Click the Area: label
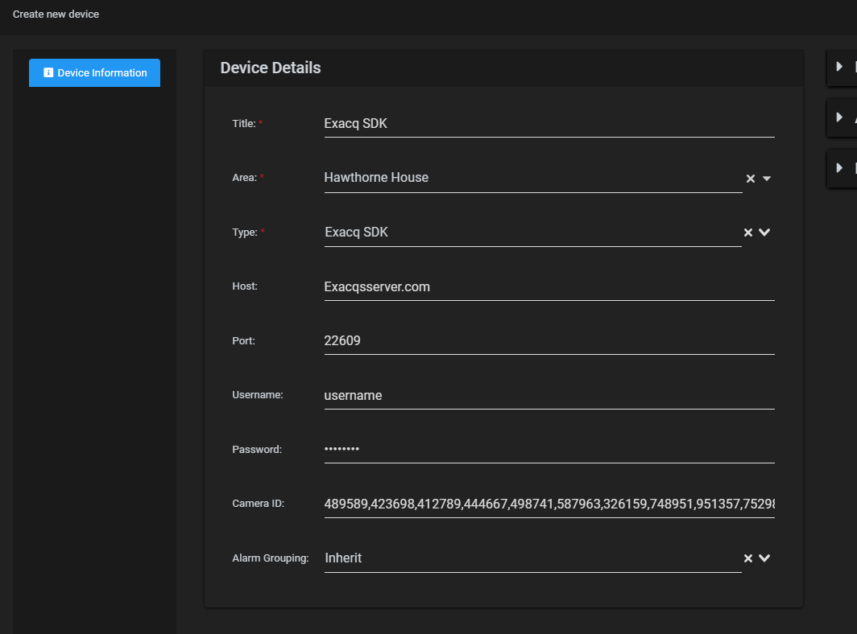 [x=244, y=178]
